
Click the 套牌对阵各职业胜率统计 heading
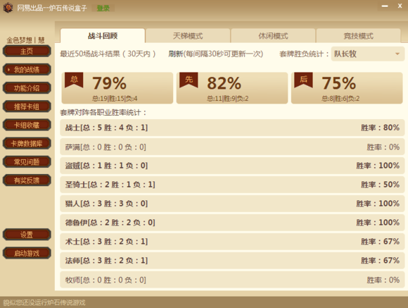pos(103,113)
